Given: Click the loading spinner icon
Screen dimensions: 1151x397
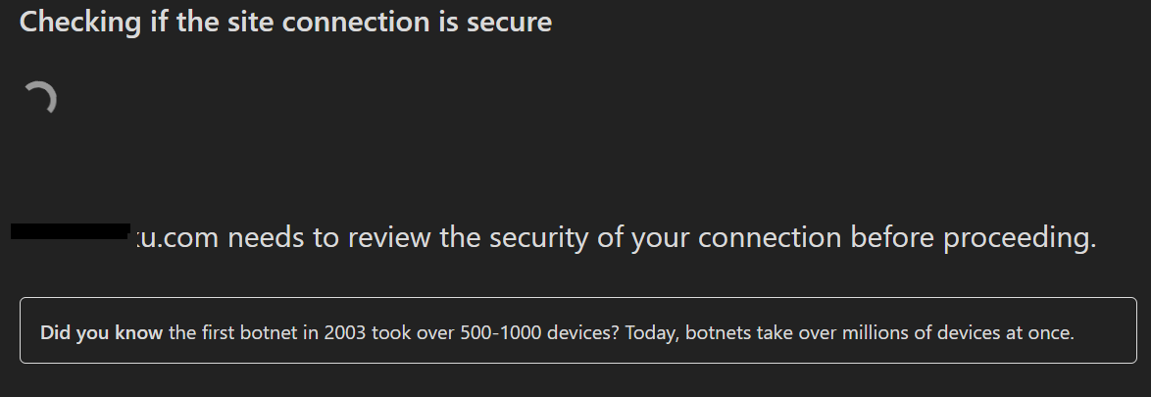Looking at the screenshot, I should [x=39, y=98].
